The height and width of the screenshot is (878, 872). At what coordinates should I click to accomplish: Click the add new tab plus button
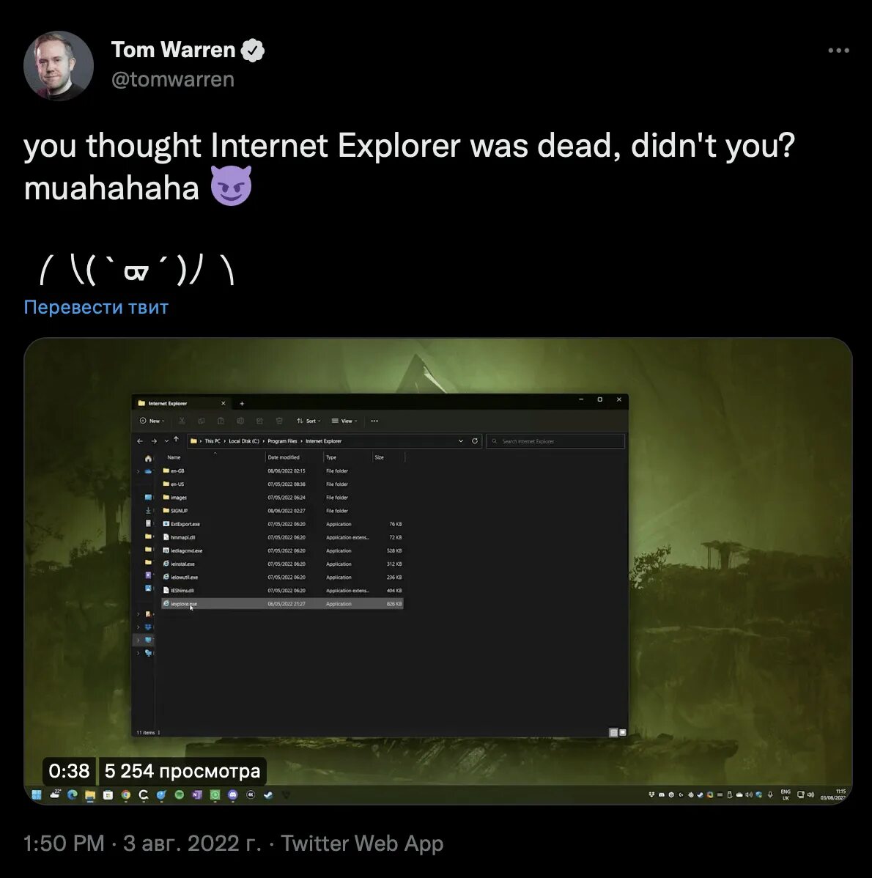[x=242, y=403]
